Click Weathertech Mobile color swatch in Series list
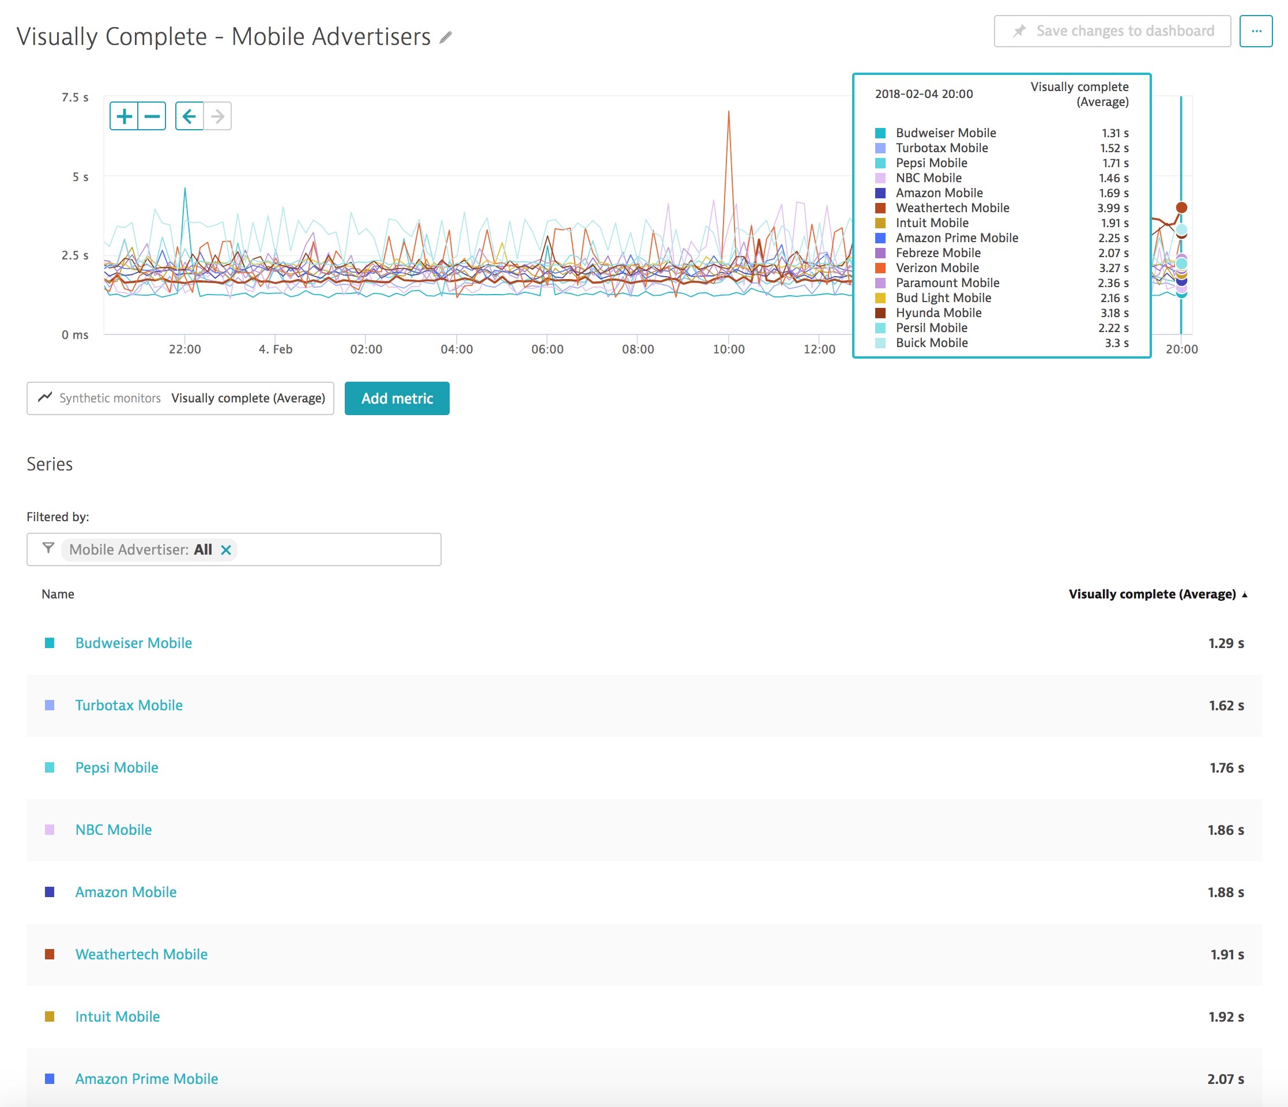Image resolution: width=1288 pixels, height=1107 pixels. point(50,954)
